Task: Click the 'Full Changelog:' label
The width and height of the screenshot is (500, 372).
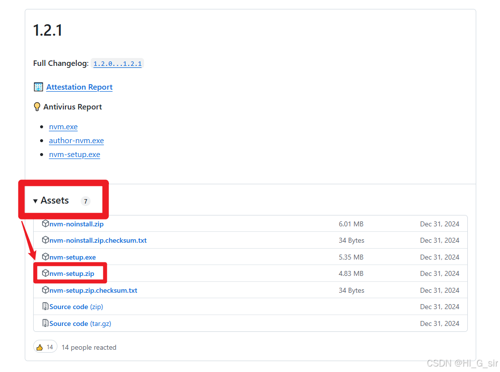Action: 61,63
